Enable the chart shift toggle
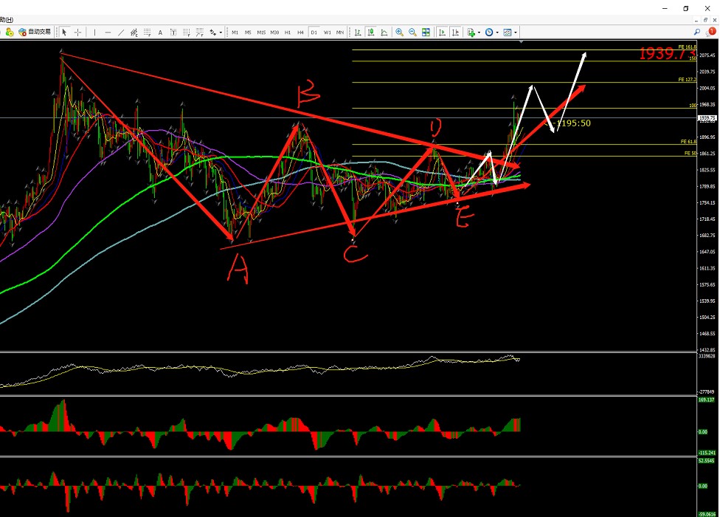Viewport: 720px width, 517px height. tap(455, 32)
